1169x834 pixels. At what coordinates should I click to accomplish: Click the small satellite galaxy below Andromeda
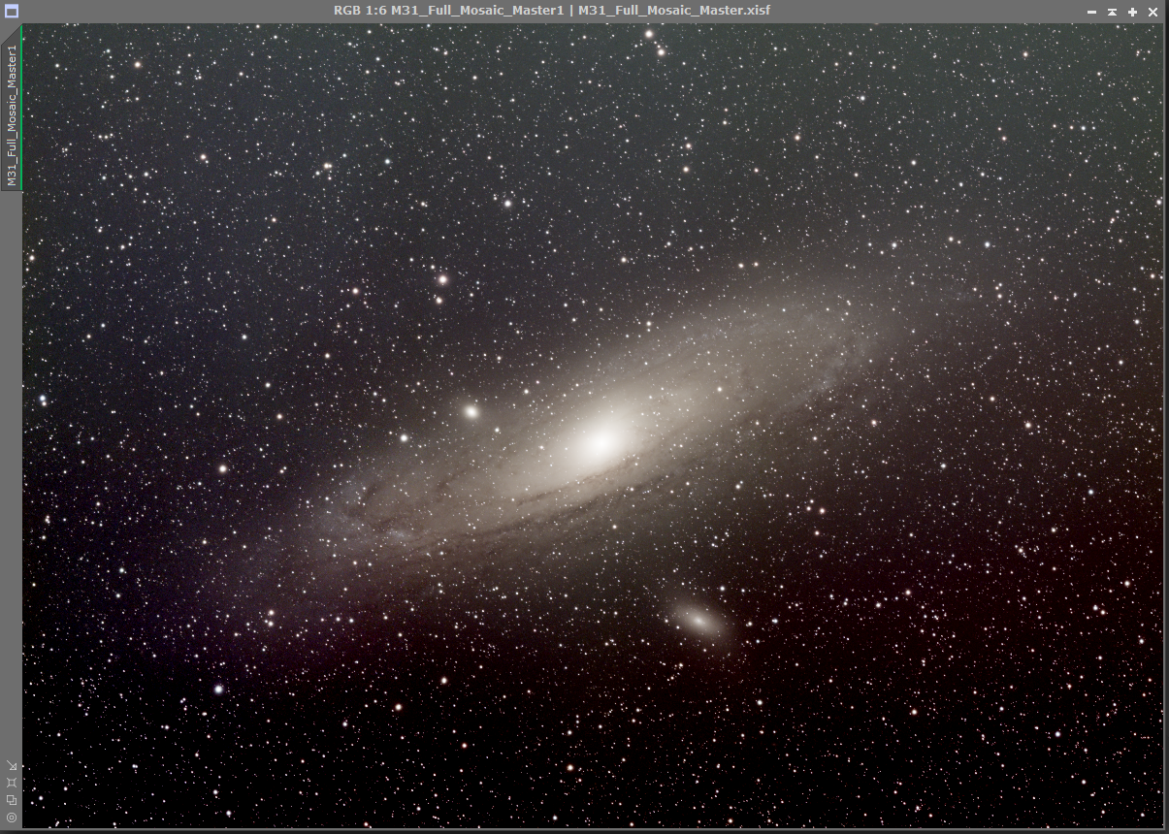pos(698,620)
